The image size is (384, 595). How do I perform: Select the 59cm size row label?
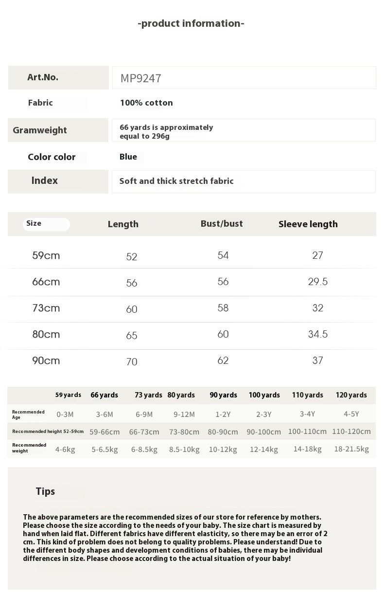point(46,255)
